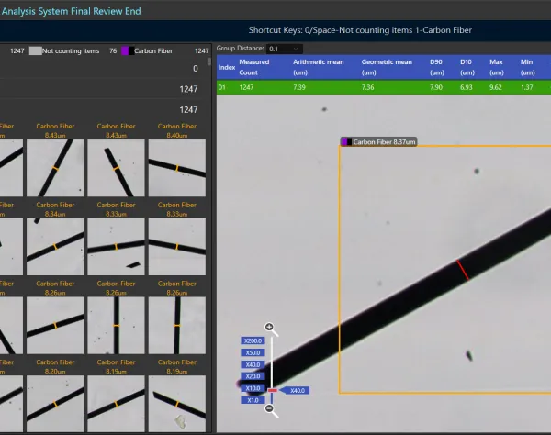This screenshot has width=551, height=435.
Task: Select X50.0 zoom level
Action: (253, 352)
